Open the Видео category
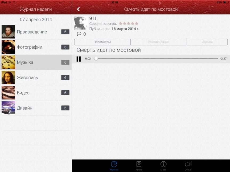Screen dimensions: 230x172 (x=36, y=93)
